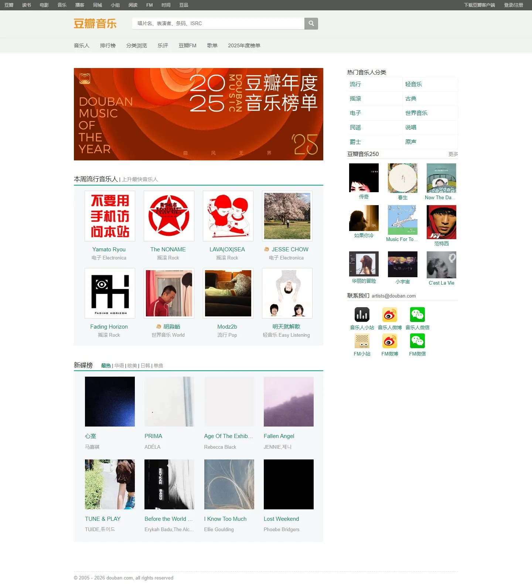Open the 摇滚 artist category

pos(355,99)
